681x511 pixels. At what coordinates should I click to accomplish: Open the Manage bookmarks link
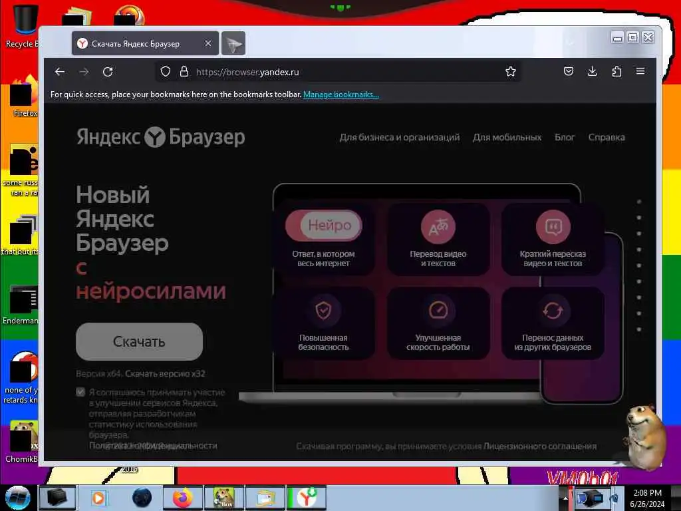341,94
